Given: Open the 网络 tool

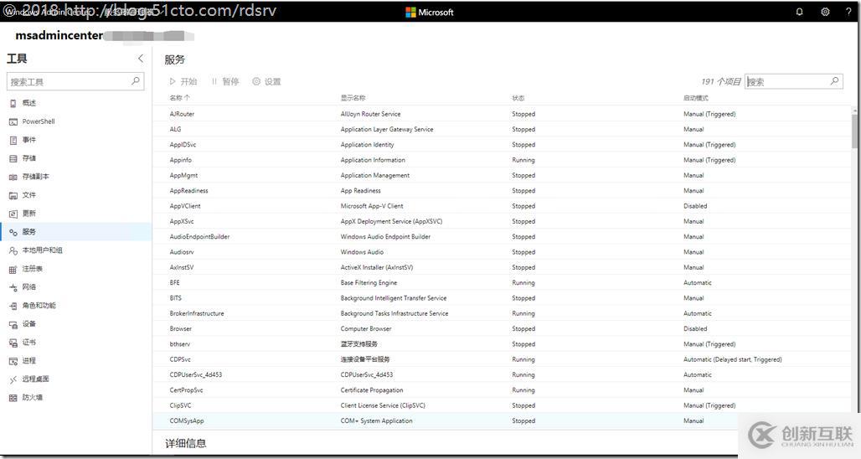Looking at the screenshot, I should pos(76,287).
